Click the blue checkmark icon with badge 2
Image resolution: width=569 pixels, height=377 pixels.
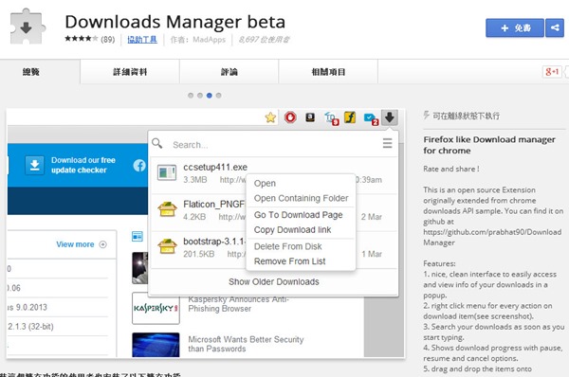[371, 119]
